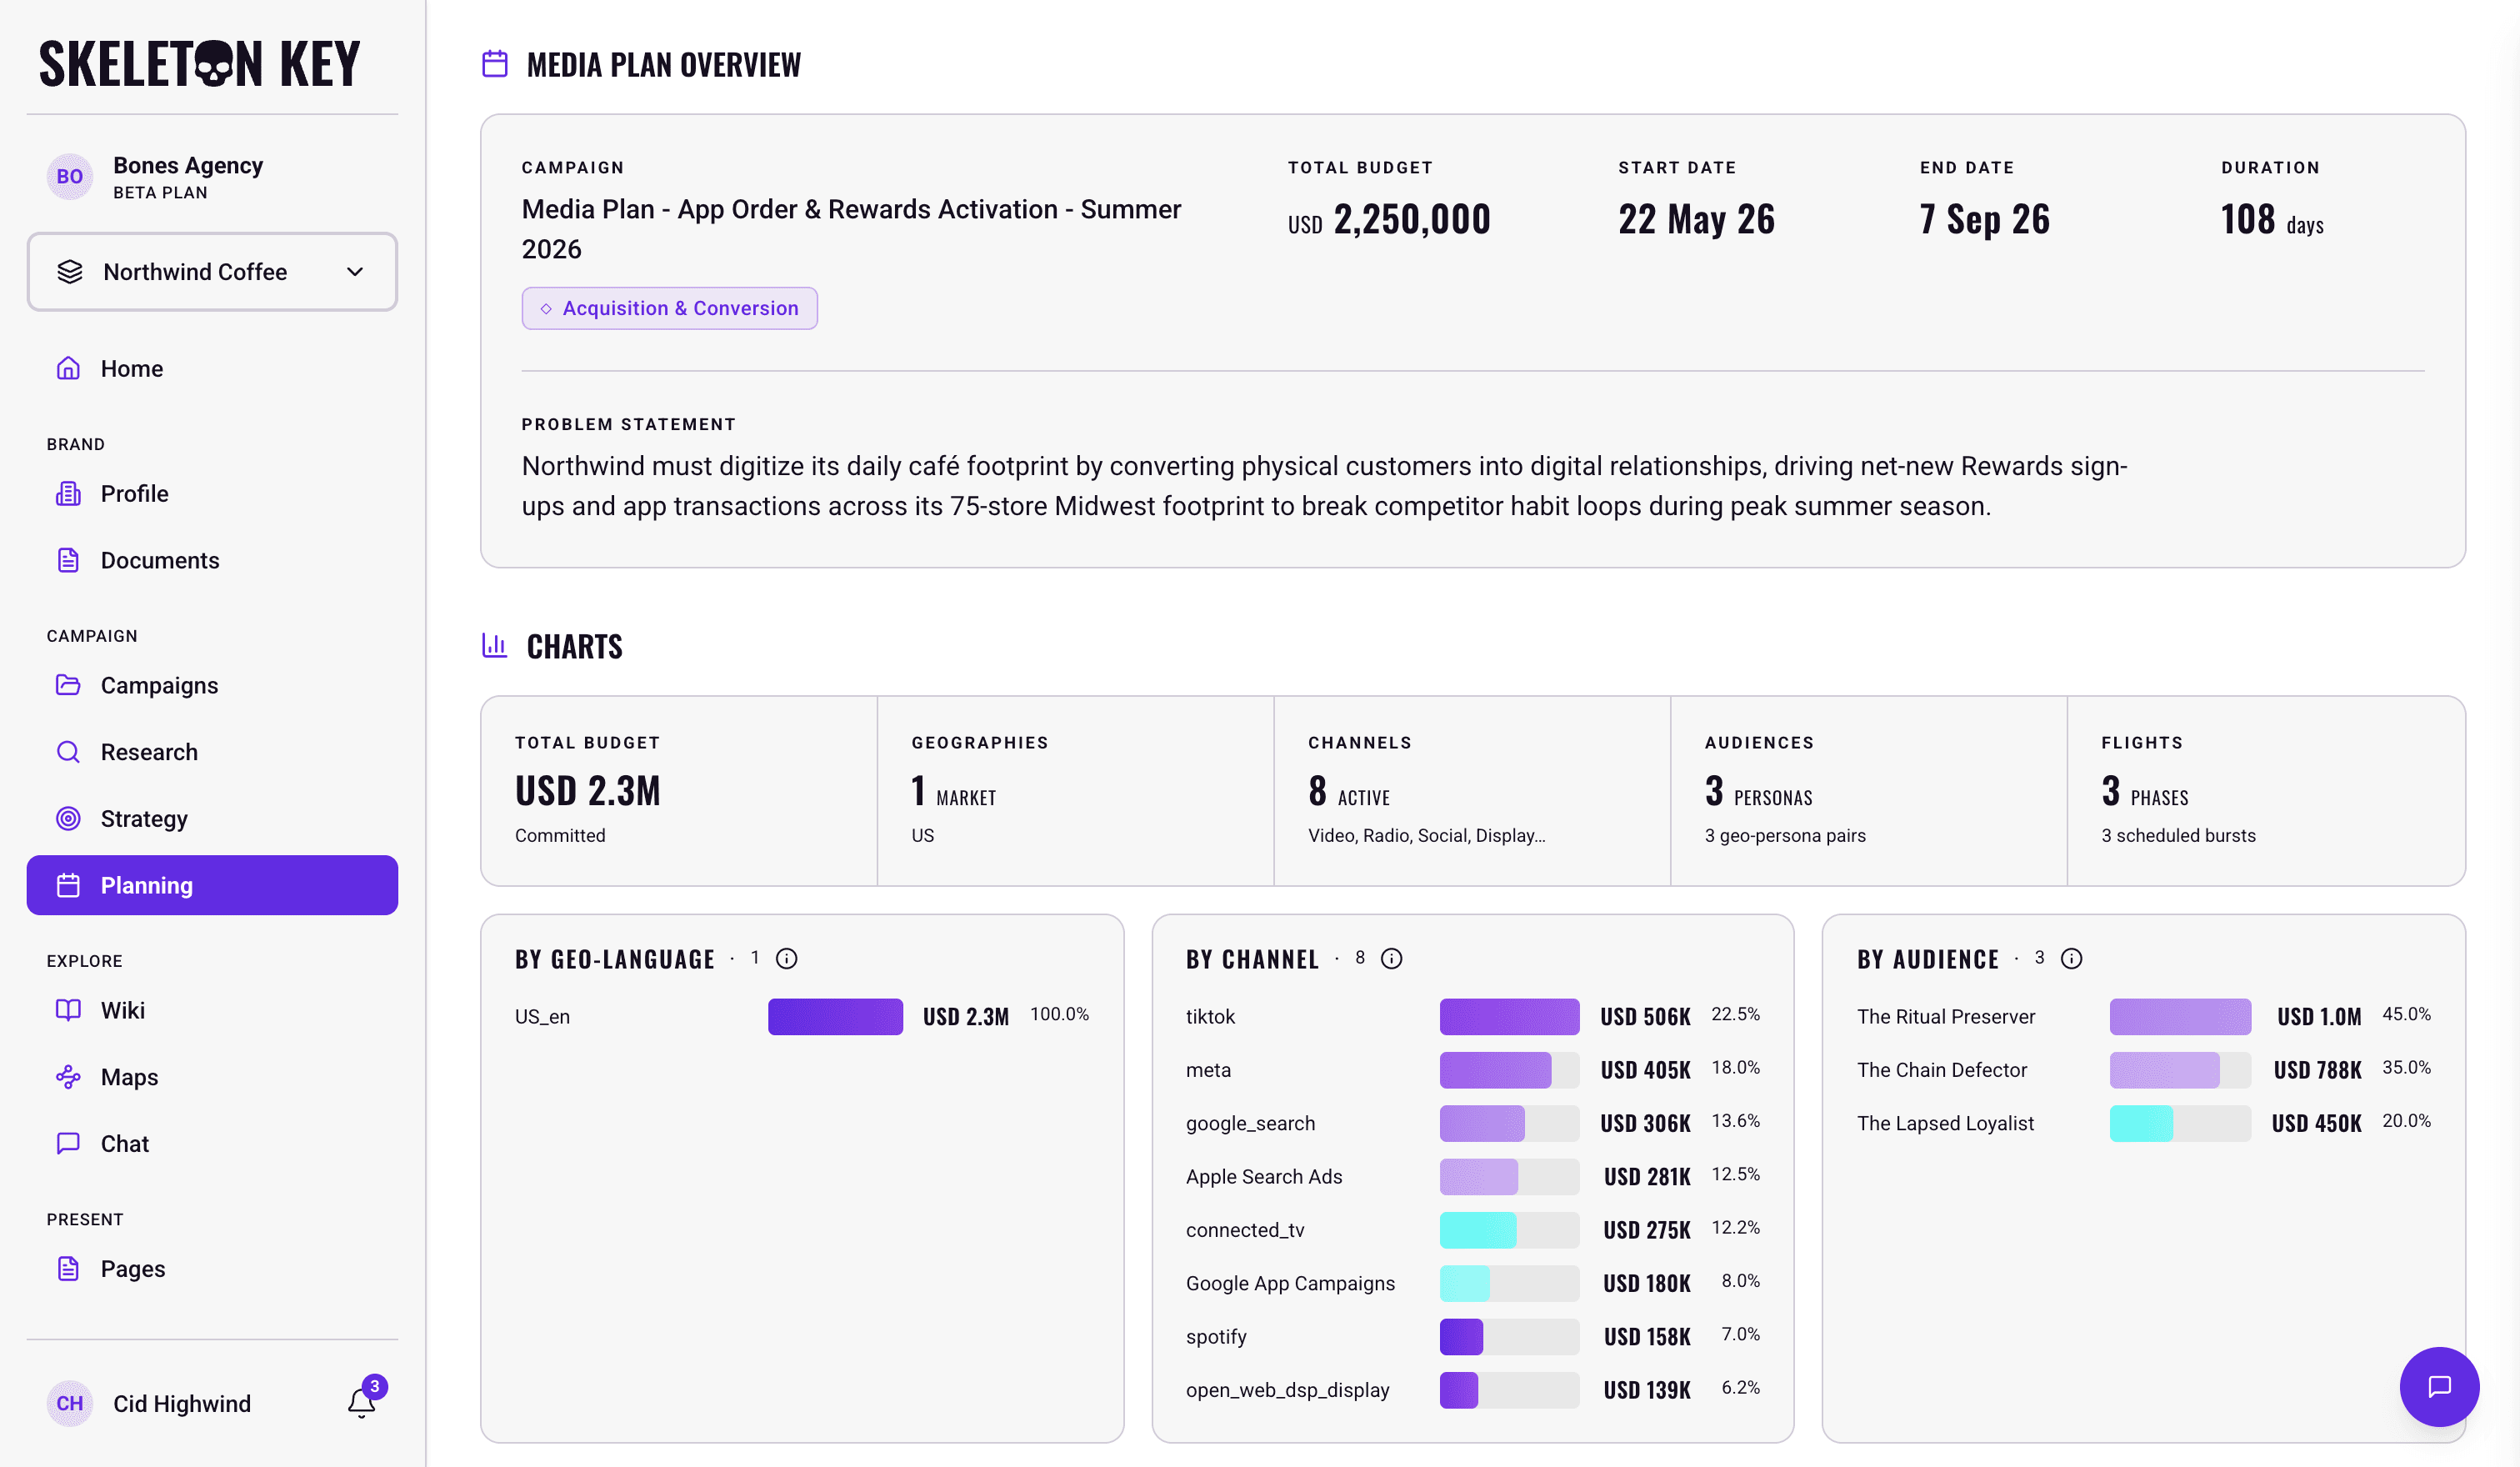
Task: Click the Skeleton Key logo
Action: (200, 64)
